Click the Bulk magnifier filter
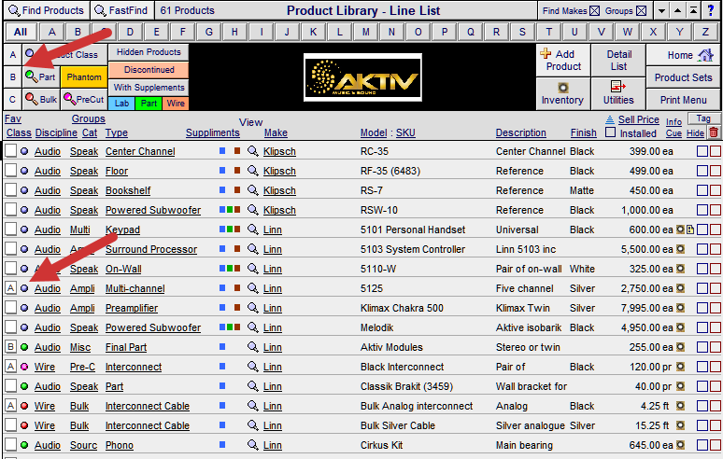The image size is (723, 459). tap(40, 99)
